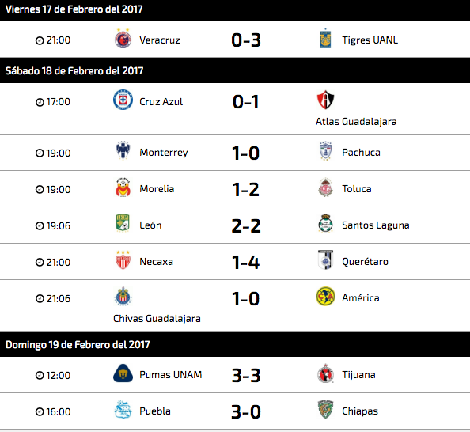Open the Pumas vs Tijuana 3-3 score
The height and width of the screenshot is (432, 470).
click(x=246, y=375)
